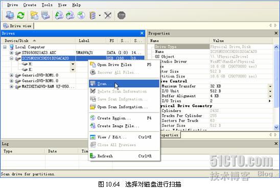
Task: Expand the first GenericDVD-ROM1.0 node
Action: pos(11,75)
